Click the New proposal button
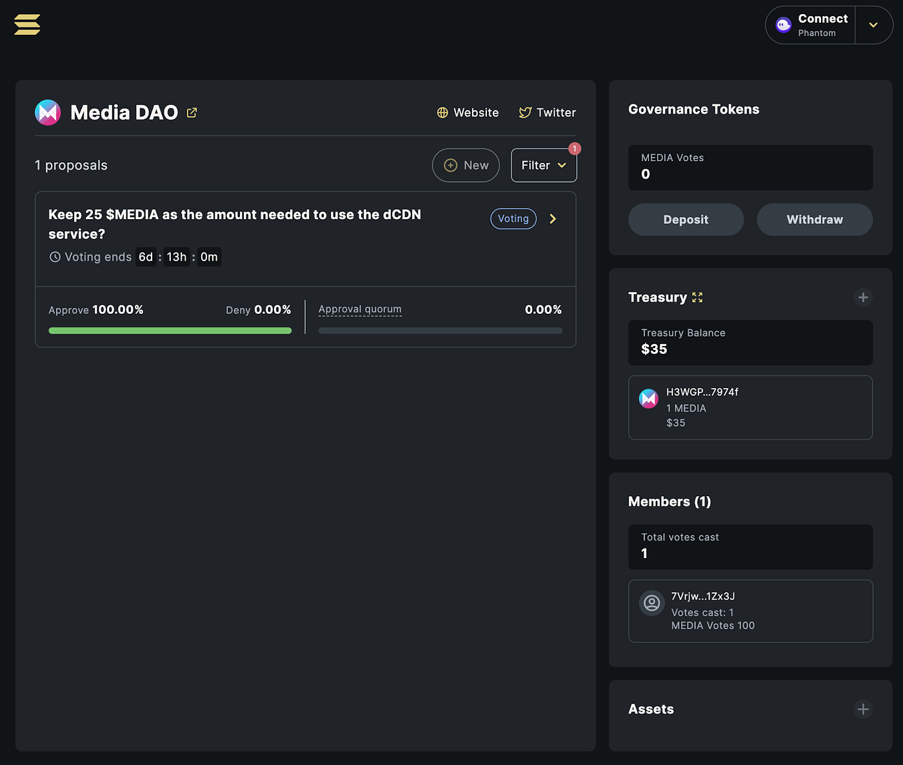The image size is (903, 765). click(x=466, y=165)
